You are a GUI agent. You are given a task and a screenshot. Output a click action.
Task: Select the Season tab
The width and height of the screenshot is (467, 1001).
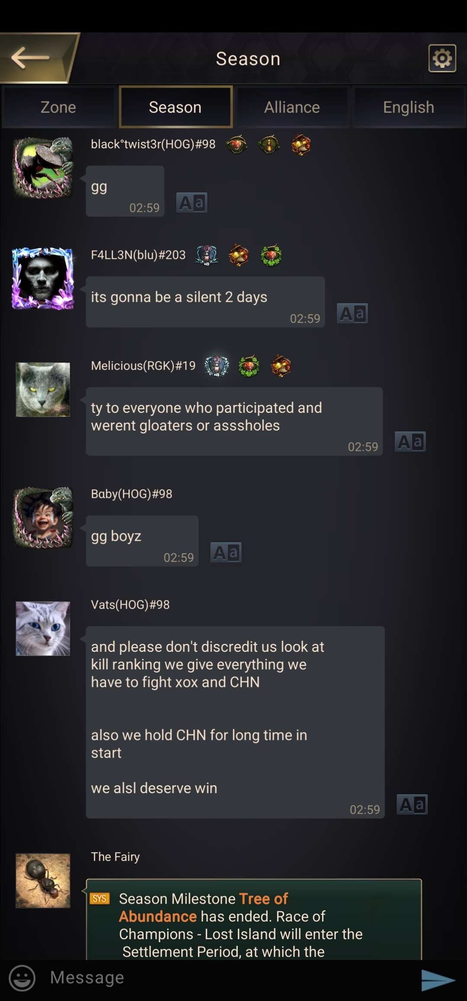tap(176, 107)
